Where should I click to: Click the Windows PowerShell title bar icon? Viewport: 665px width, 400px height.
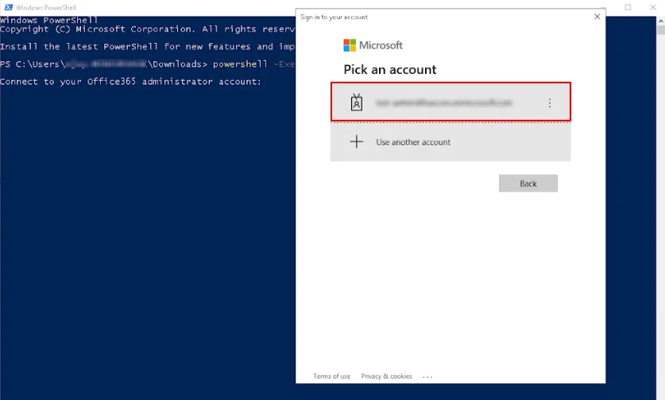tap(8, 7)
